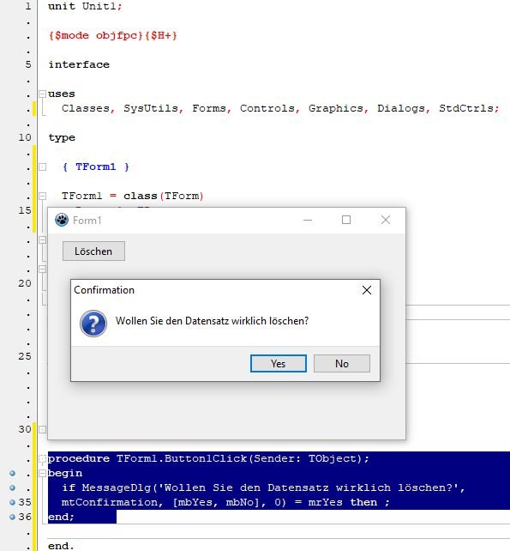
Task: Click the '{ TForm1 }' comment
Action: pos(96,167)
